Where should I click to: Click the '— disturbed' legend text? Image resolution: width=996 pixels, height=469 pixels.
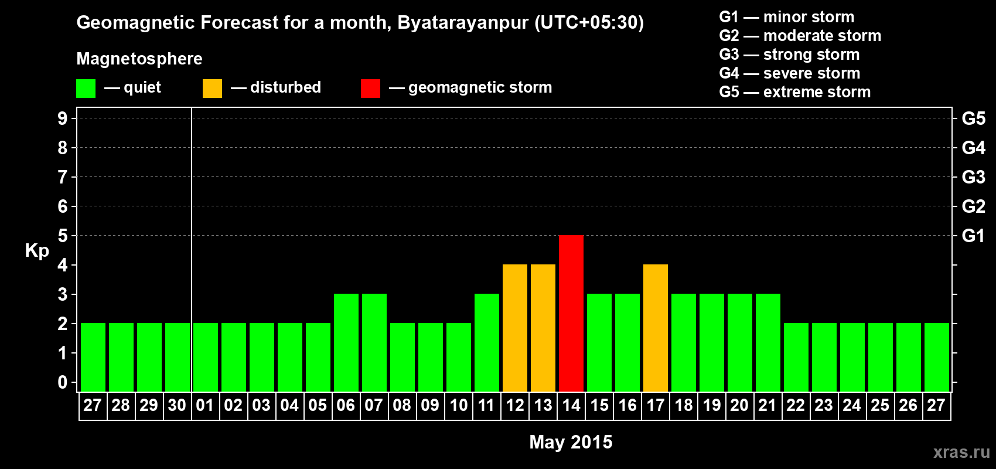[x=276, y=87]
